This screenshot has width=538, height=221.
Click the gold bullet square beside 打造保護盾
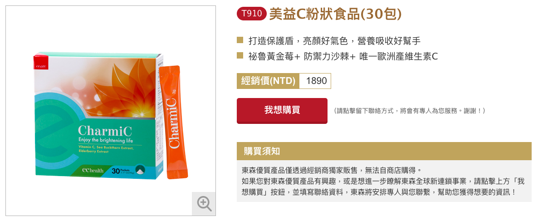[x=240, y=40]
